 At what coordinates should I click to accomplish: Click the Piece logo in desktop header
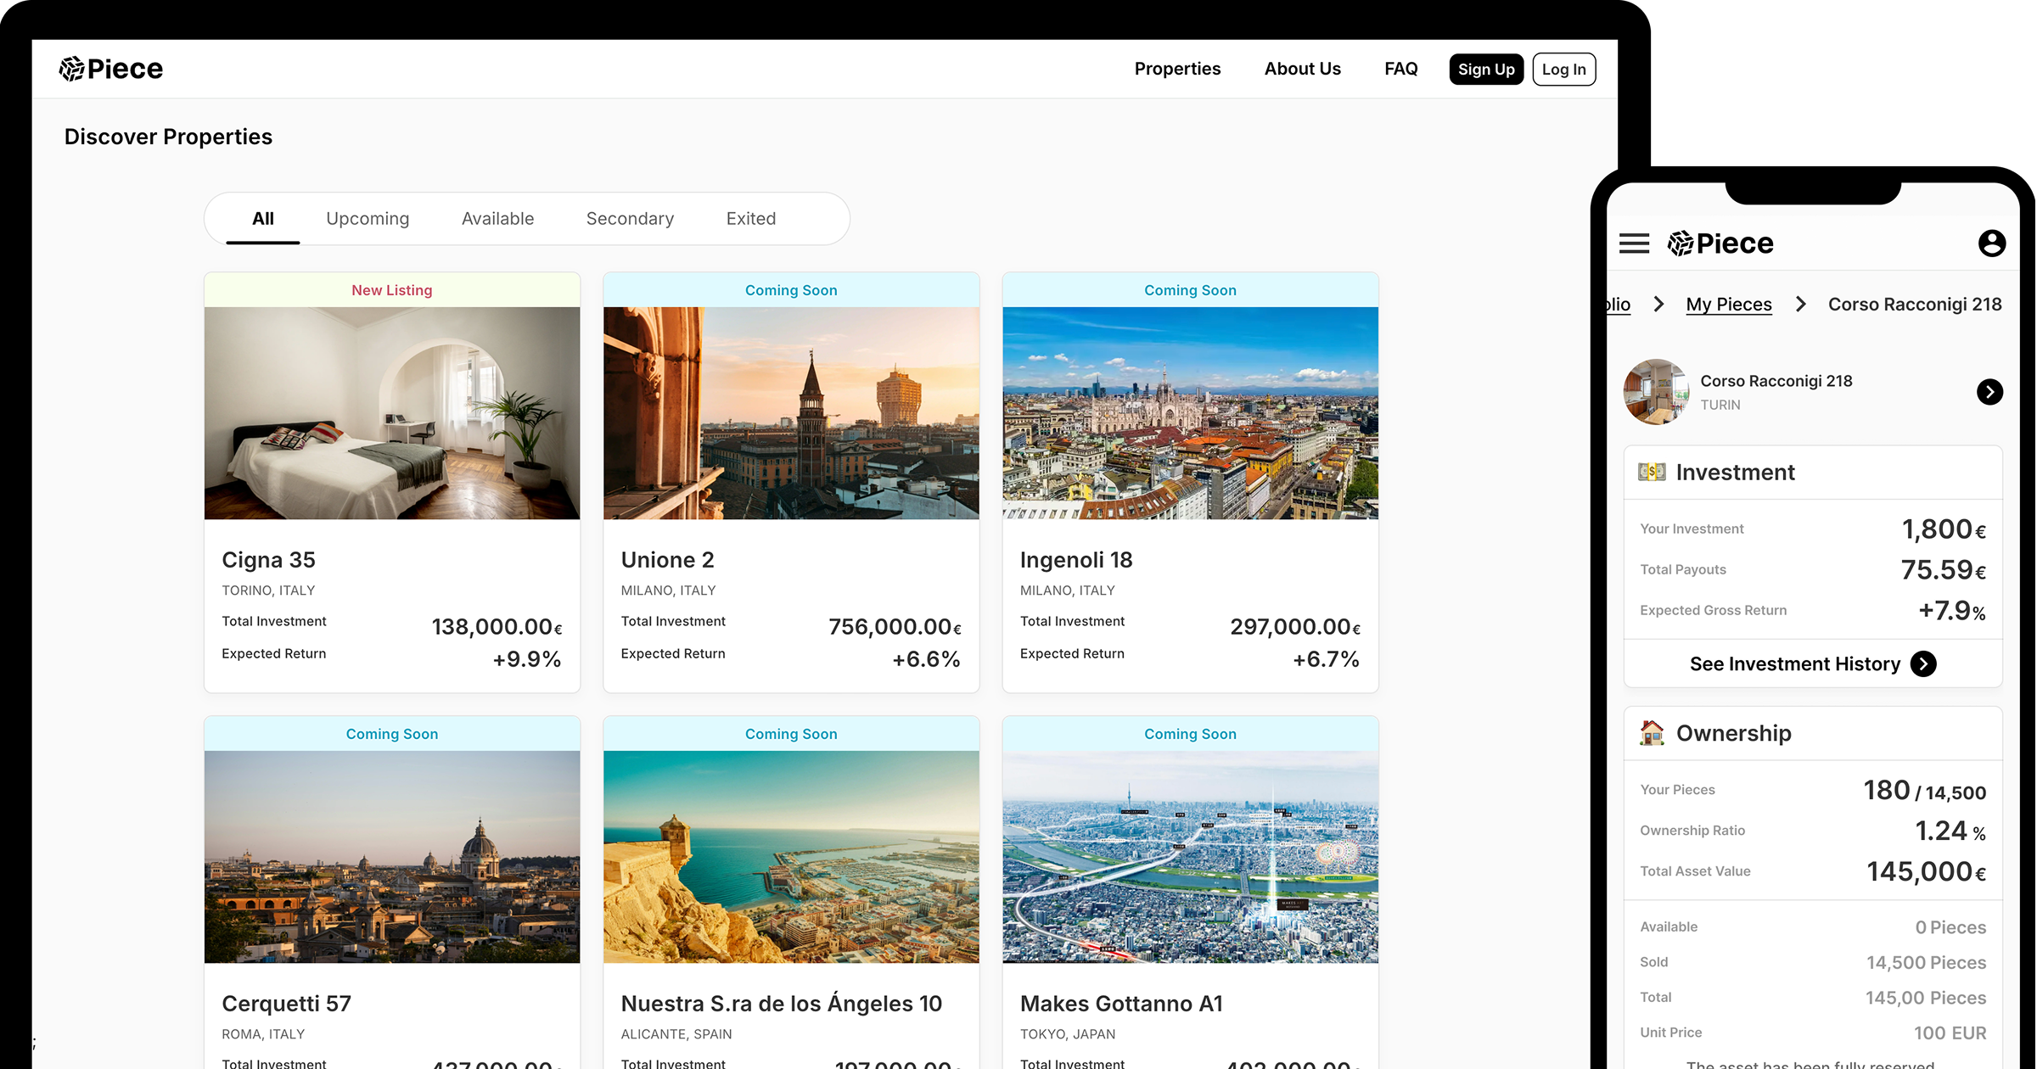pyautogui.click(x=111, y=69)
